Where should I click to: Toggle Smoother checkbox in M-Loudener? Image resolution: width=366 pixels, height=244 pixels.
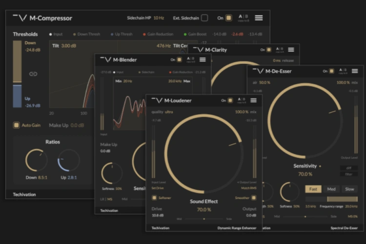[254, 198]
